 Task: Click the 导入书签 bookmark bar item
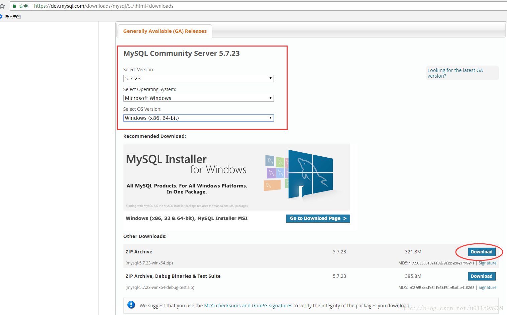pos(13,16)
